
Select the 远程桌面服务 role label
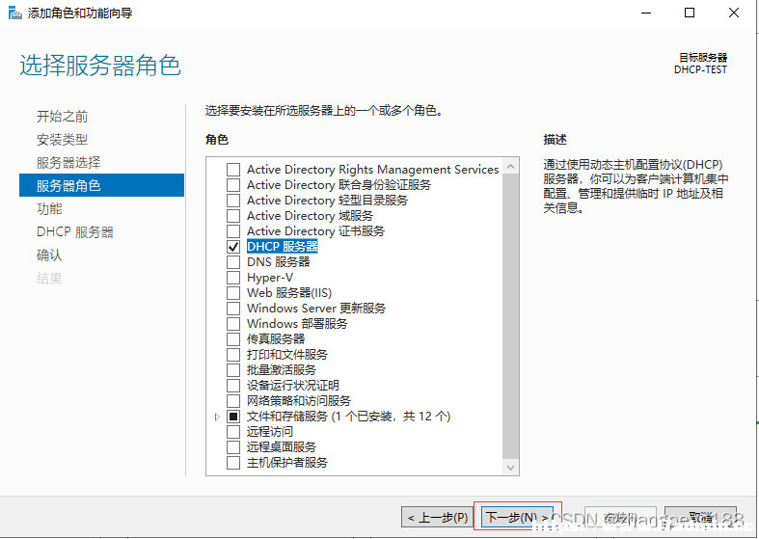point(282,447)
